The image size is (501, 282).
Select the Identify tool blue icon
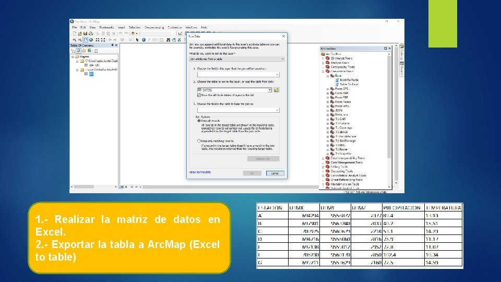point(144,40)
